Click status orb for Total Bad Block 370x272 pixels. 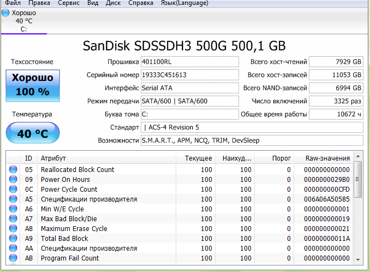point(13,239)
